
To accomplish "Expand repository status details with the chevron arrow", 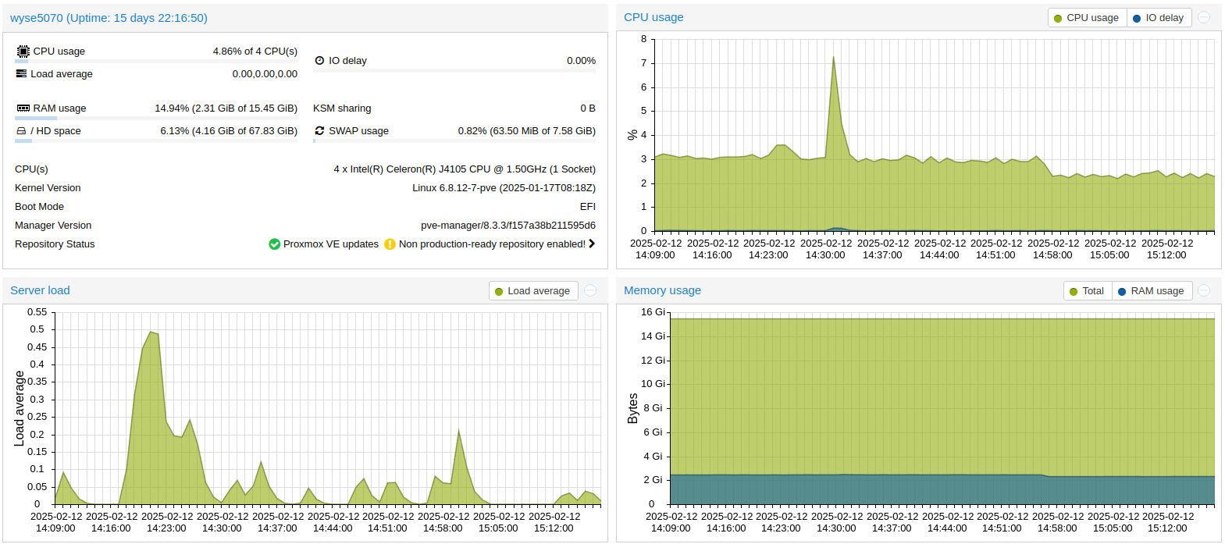I will (x=592, y=244).
